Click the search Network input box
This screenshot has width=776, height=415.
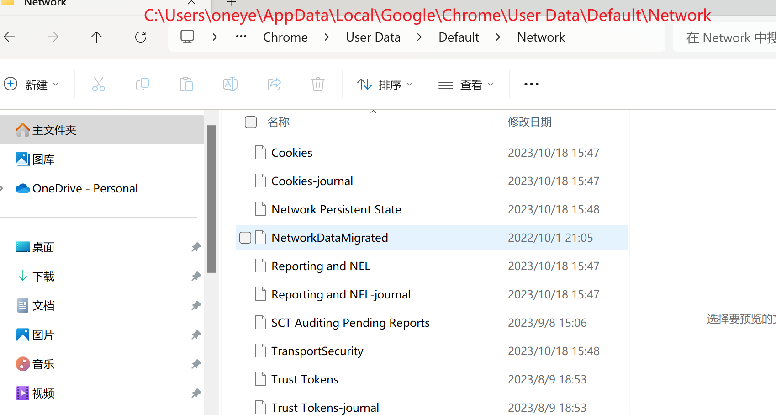(728, 37)
